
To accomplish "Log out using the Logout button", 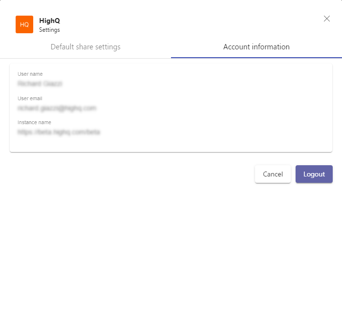I will [314, 174].
